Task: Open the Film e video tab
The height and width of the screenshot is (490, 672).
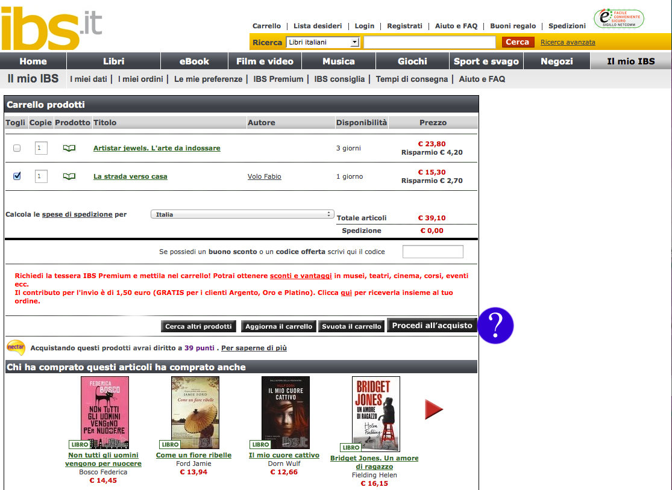Action: pos(265,61)
